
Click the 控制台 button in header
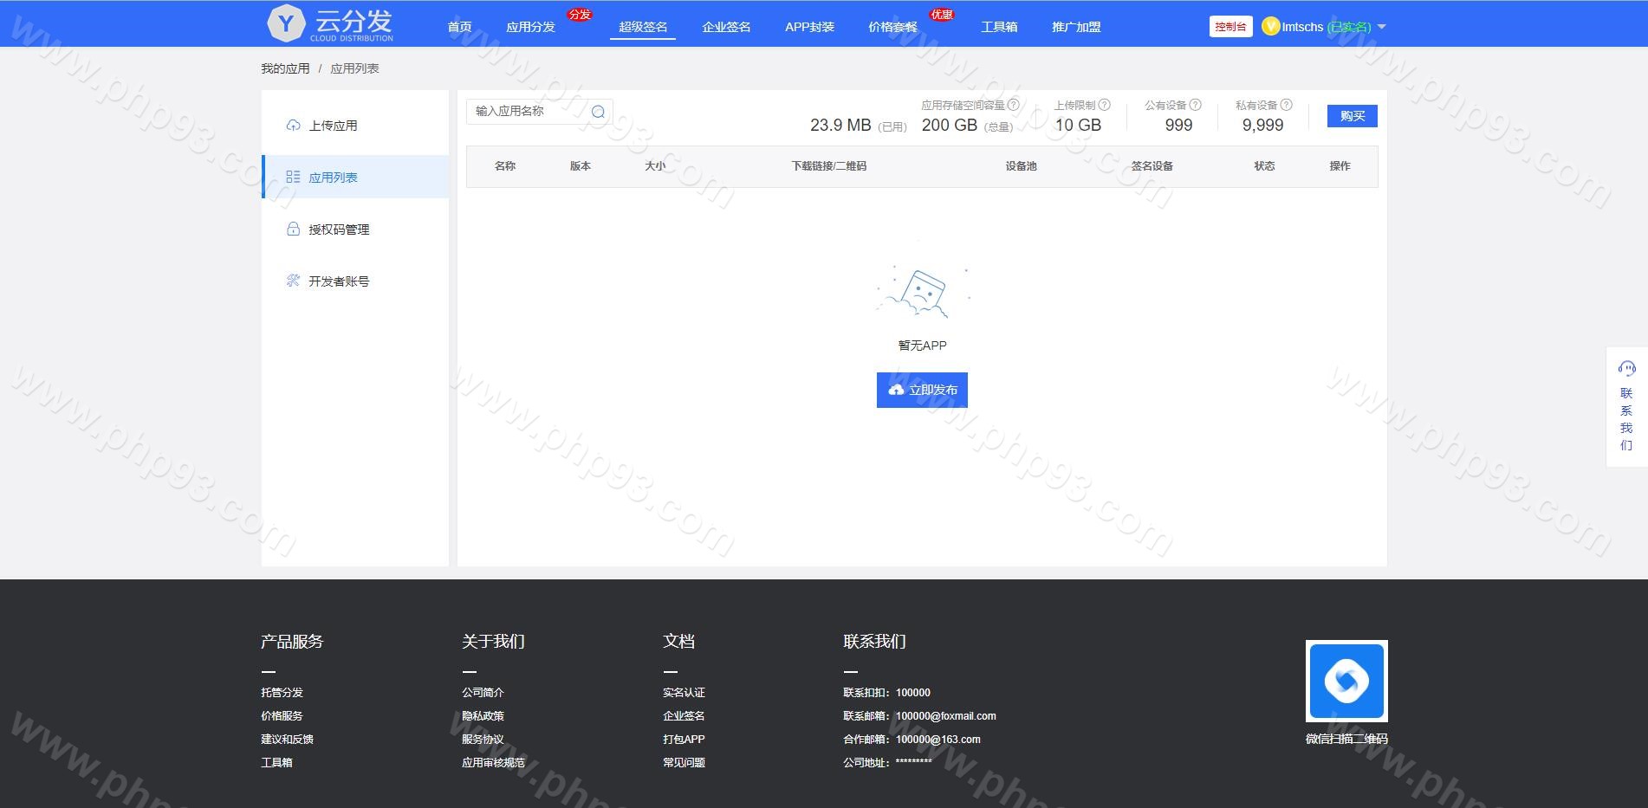[x=1230, y=27]
